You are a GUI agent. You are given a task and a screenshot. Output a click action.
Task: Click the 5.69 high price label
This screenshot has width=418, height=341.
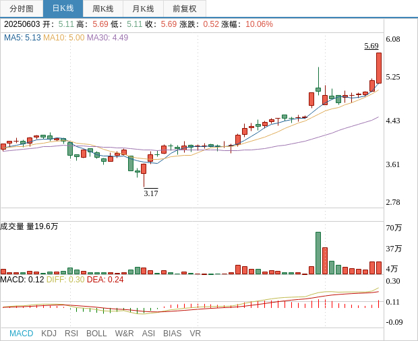pyautogui.click(x=371, y=46)
